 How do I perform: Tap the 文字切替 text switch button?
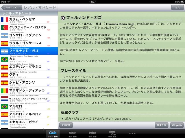(66, 125)
